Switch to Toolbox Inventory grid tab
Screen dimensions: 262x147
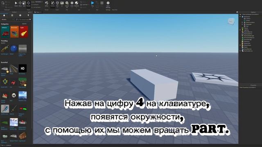(12, 16)
